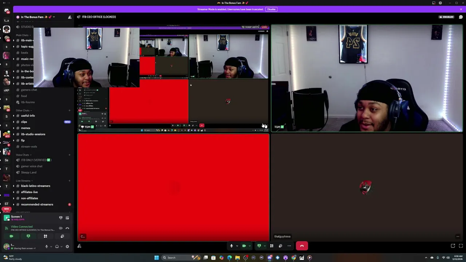Select the red screen share tile
Screen dimensions: 466x262
[x=173, y=187]
